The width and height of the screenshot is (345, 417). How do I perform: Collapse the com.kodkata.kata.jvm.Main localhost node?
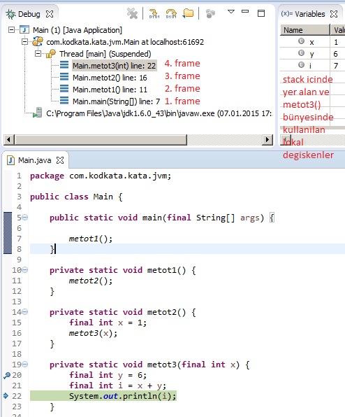tap(24, 42)
